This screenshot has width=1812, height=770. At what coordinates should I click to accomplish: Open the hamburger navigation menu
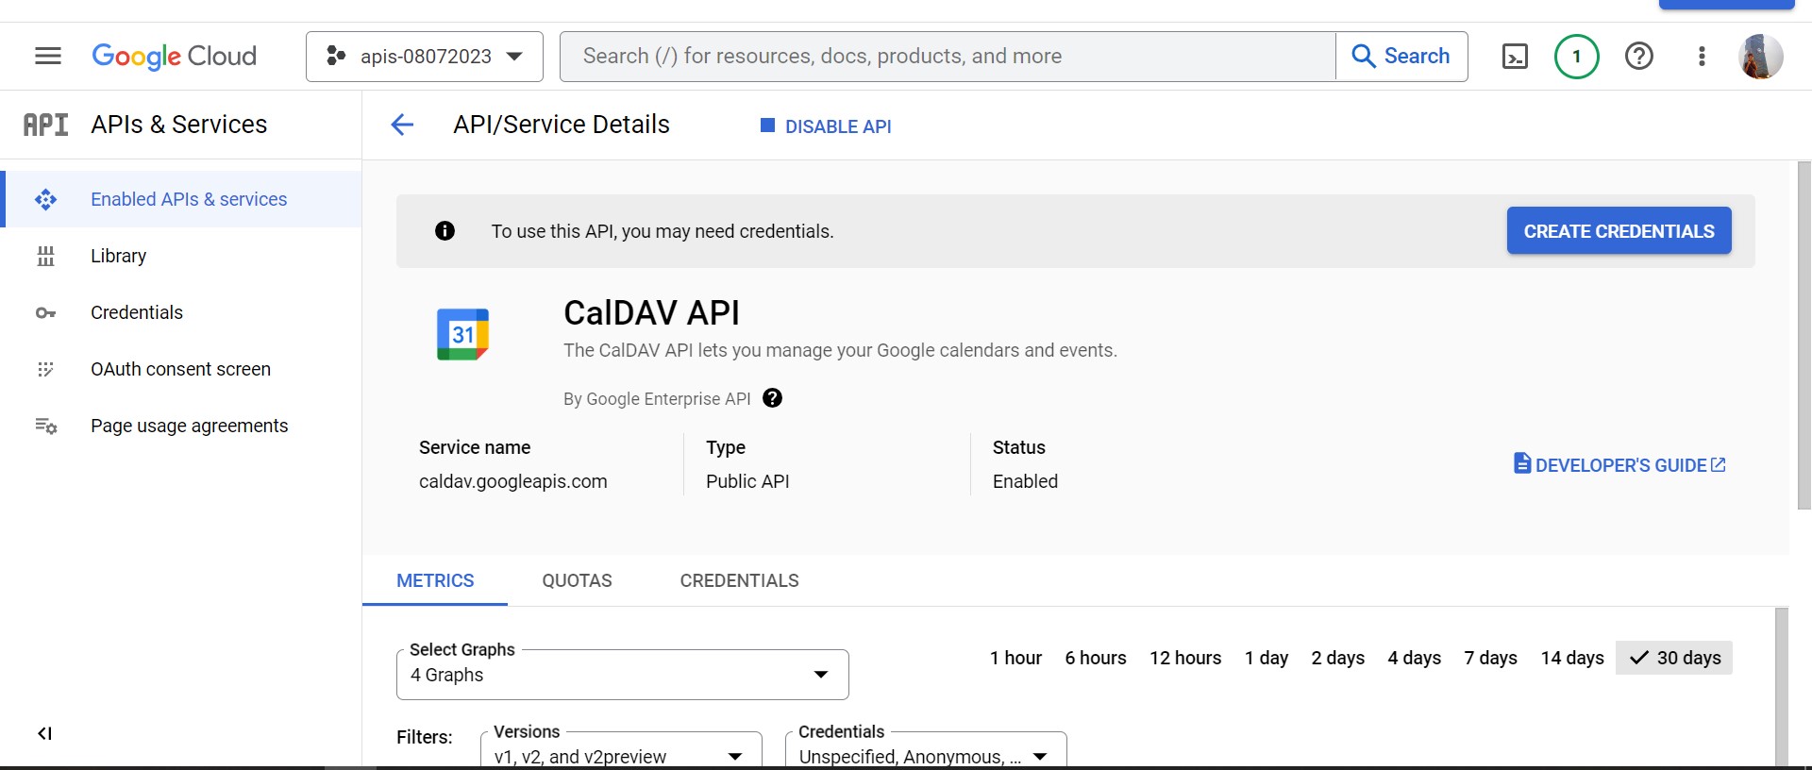pyautogui.click(x=48, y=57)
